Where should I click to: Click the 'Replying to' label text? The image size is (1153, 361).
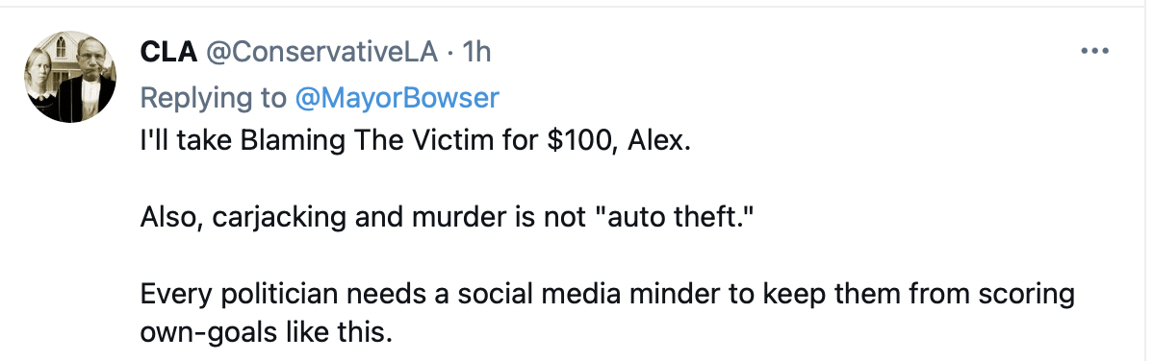point(214,98)
